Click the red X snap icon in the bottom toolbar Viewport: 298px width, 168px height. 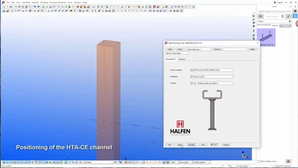pos(140,162)
